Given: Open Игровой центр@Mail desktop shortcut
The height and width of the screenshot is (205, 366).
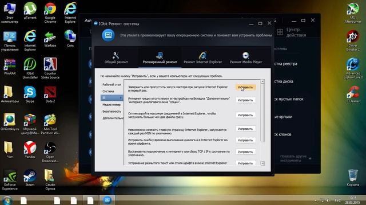Looking at the screenshot, I should coord(30,124).
